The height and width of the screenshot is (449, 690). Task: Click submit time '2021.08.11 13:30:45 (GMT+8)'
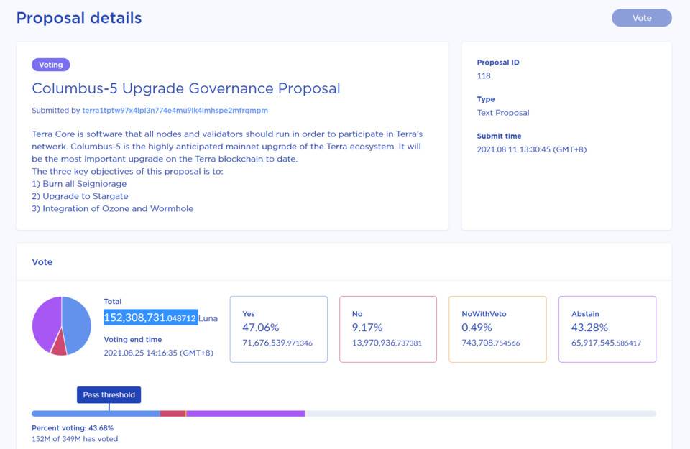(x=532, y=149)
